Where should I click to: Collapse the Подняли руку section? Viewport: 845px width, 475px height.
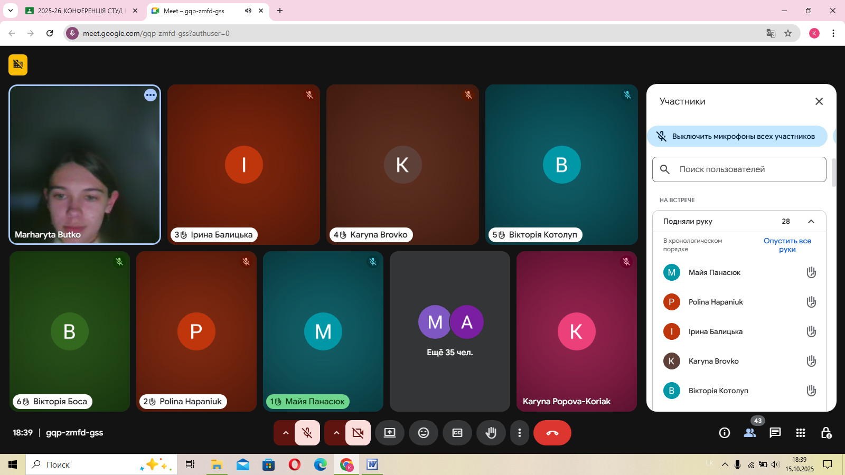(811, 222)
